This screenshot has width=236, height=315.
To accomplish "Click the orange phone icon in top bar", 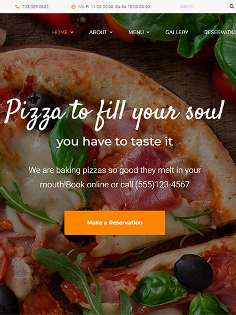I will pos(17,7).
